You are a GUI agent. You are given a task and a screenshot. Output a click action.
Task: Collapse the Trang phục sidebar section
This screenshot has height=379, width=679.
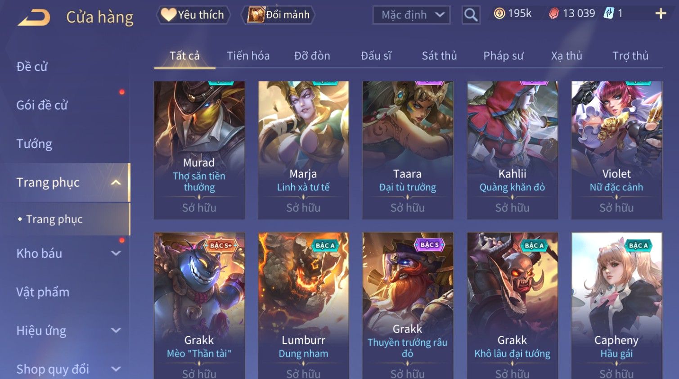116,182
